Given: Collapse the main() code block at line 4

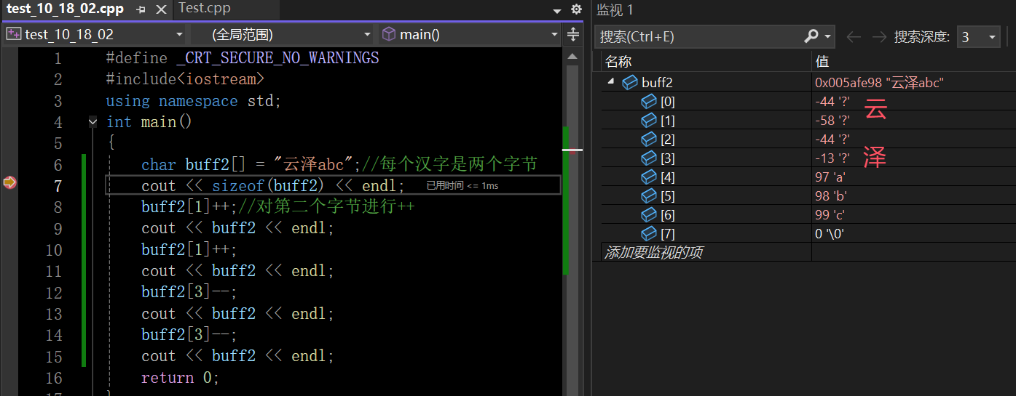Looking at the screenshot, I should pos(93,122).
